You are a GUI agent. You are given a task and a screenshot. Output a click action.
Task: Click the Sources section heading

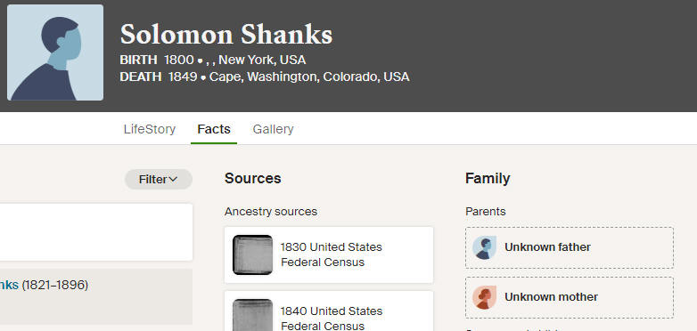252,178
